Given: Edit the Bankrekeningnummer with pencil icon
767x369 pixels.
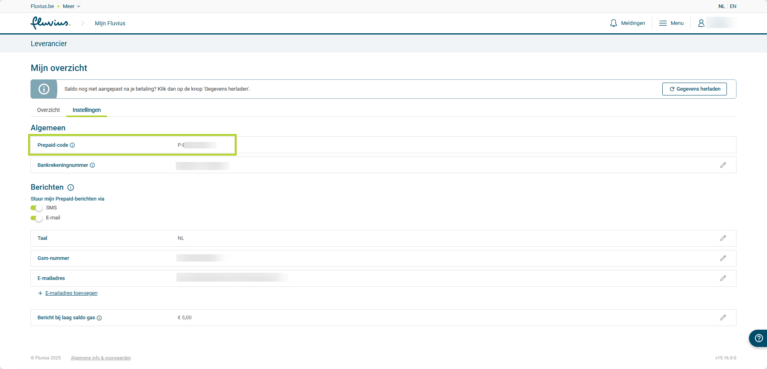Looking at the screenshot, I should tap(723, 165).
